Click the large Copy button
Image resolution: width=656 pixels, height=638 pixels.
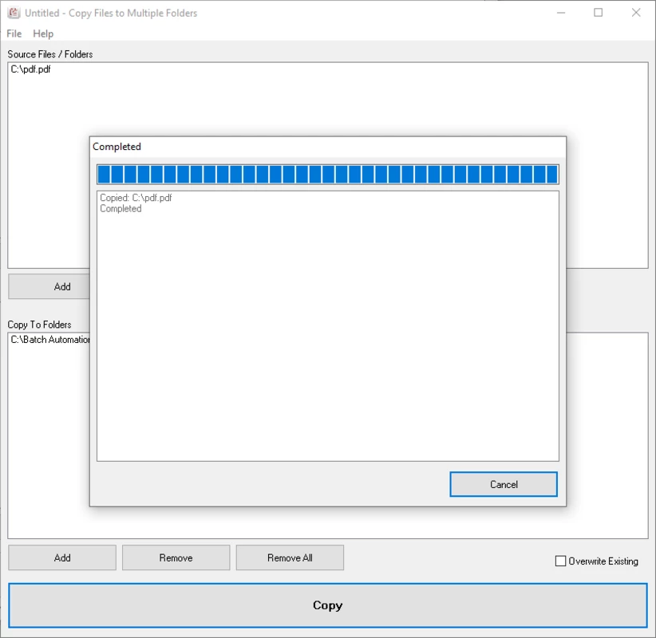click(x=327, y=605)
